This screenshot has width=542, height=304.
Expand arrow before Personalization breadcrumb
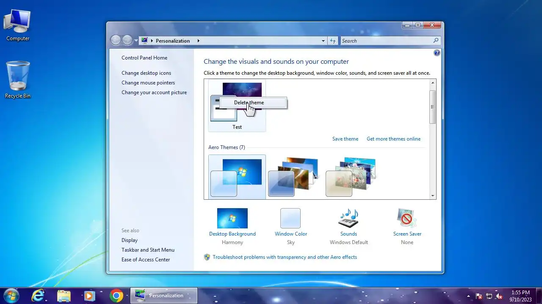152,41
